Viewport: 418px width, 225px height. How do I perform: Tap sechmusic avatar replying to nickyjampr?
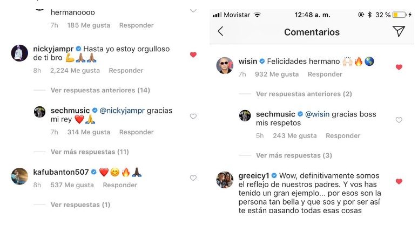click(40, 112)
